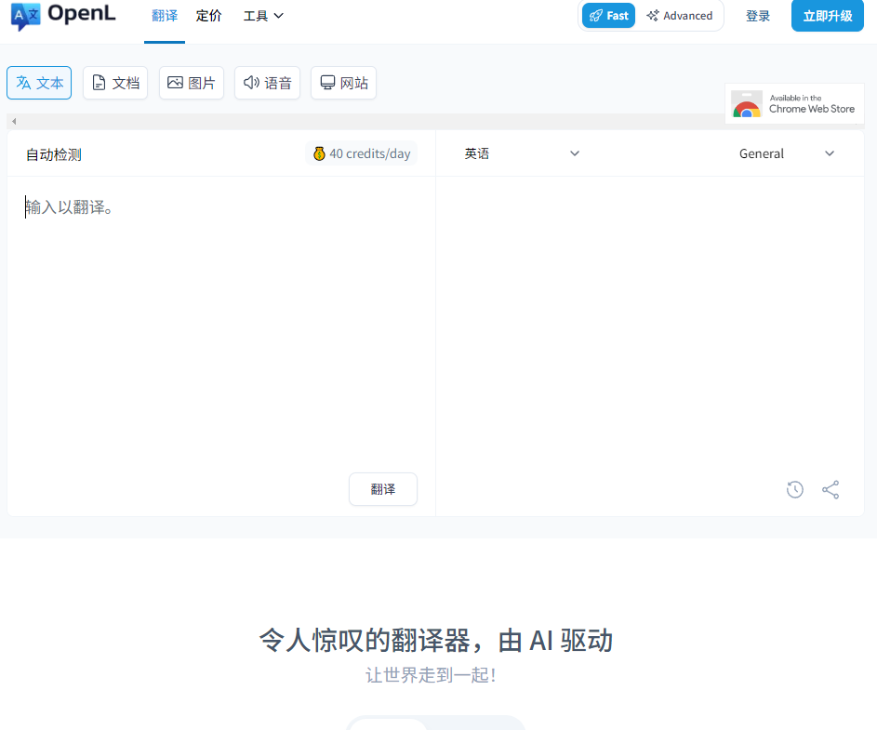Switch to the 文档 document tab

pyautogui.click(x=115, y=83)
